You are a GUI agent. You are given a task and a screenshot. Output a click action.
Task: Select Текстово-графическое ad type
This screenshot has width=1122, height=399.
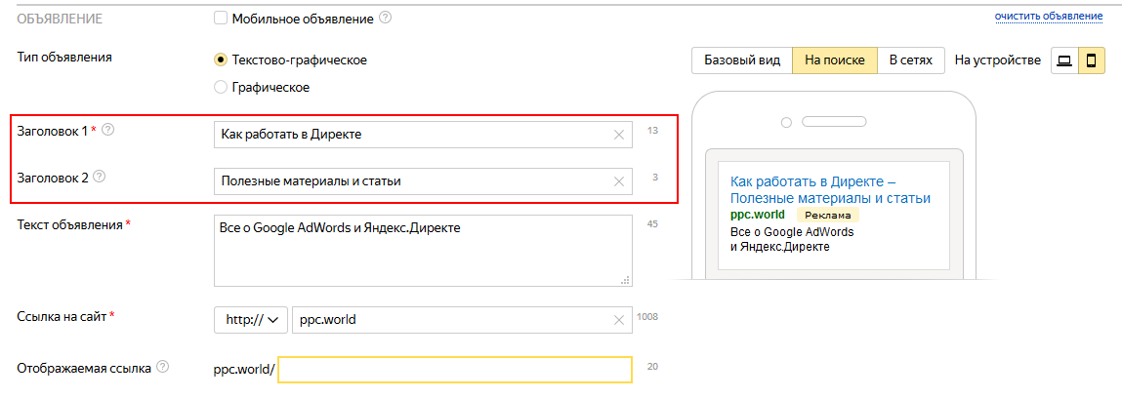coord(221,60)
